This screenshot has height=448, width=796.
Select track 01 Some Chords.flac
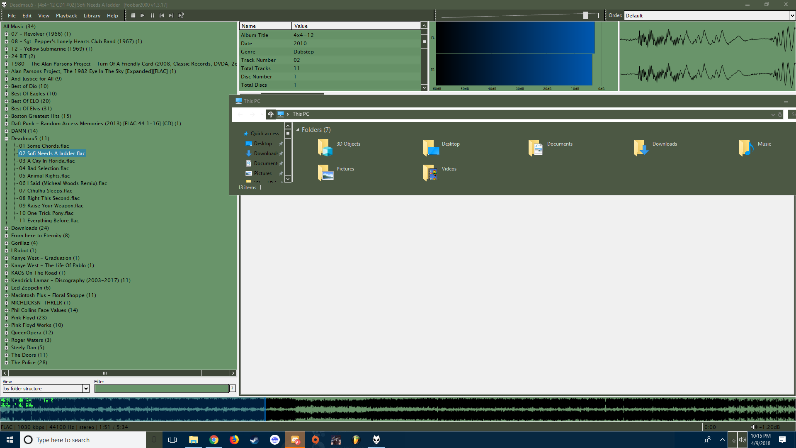(44, 146)
